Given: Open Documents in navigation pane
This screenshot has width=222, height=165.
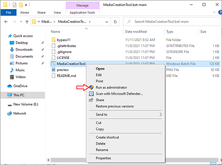Looking at the screenshot, I should (24, 56).
